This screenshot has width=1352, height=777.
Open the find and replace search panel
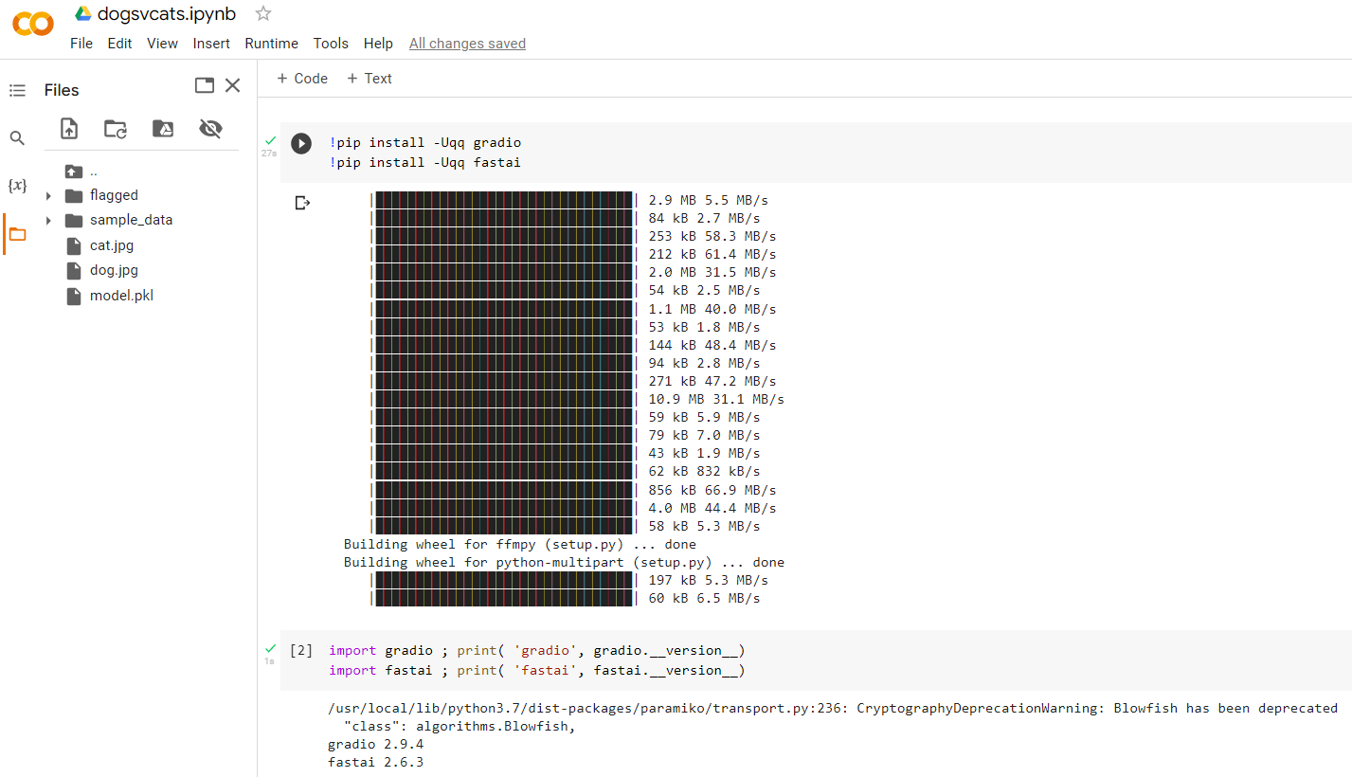(17, 138)
